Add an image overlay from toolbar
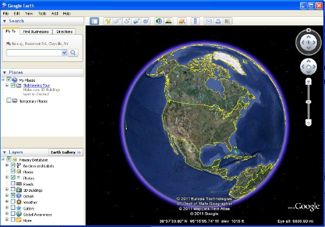This screenshot has width=325, height=227. [136, 21]
